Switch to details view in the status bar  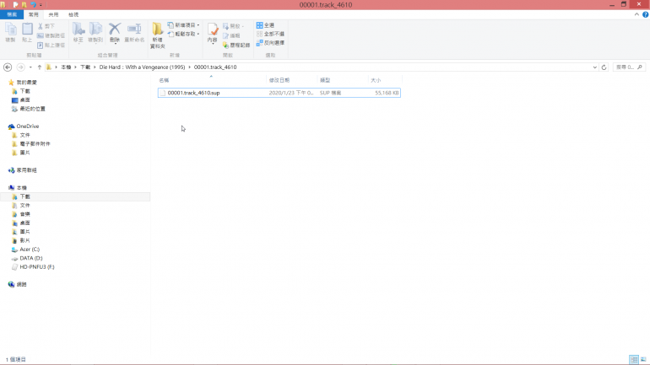(x=634, y=359)
